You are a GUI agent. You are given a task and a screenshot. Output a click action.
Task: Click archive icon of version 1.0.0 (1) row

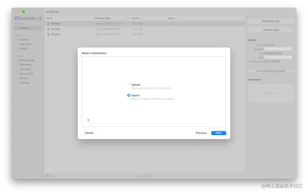[x=48, y=34]
